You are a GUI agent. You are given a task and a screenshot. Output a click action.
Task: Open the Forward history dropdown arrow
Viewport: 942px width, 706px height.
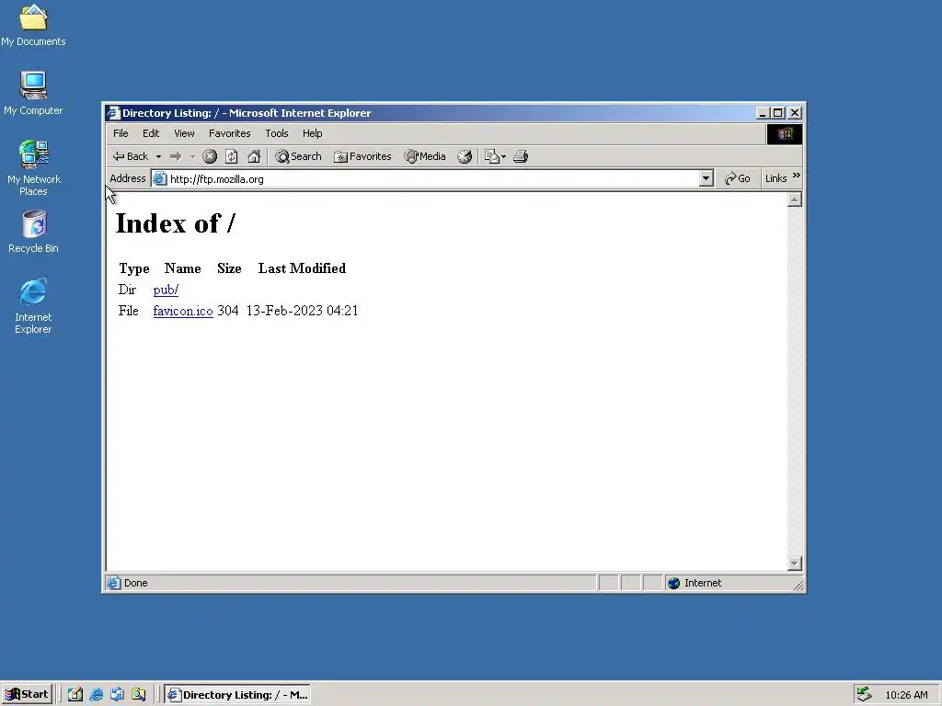click(192, 156)
